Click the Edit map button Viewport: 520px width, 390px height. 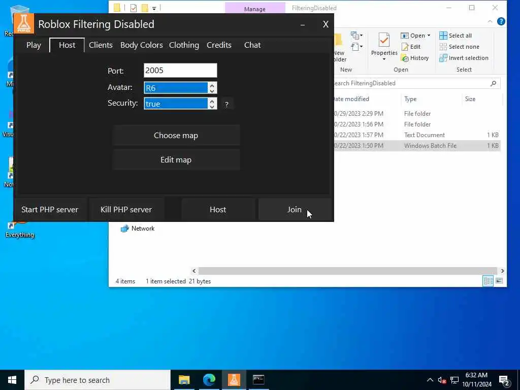pos(176,160)
